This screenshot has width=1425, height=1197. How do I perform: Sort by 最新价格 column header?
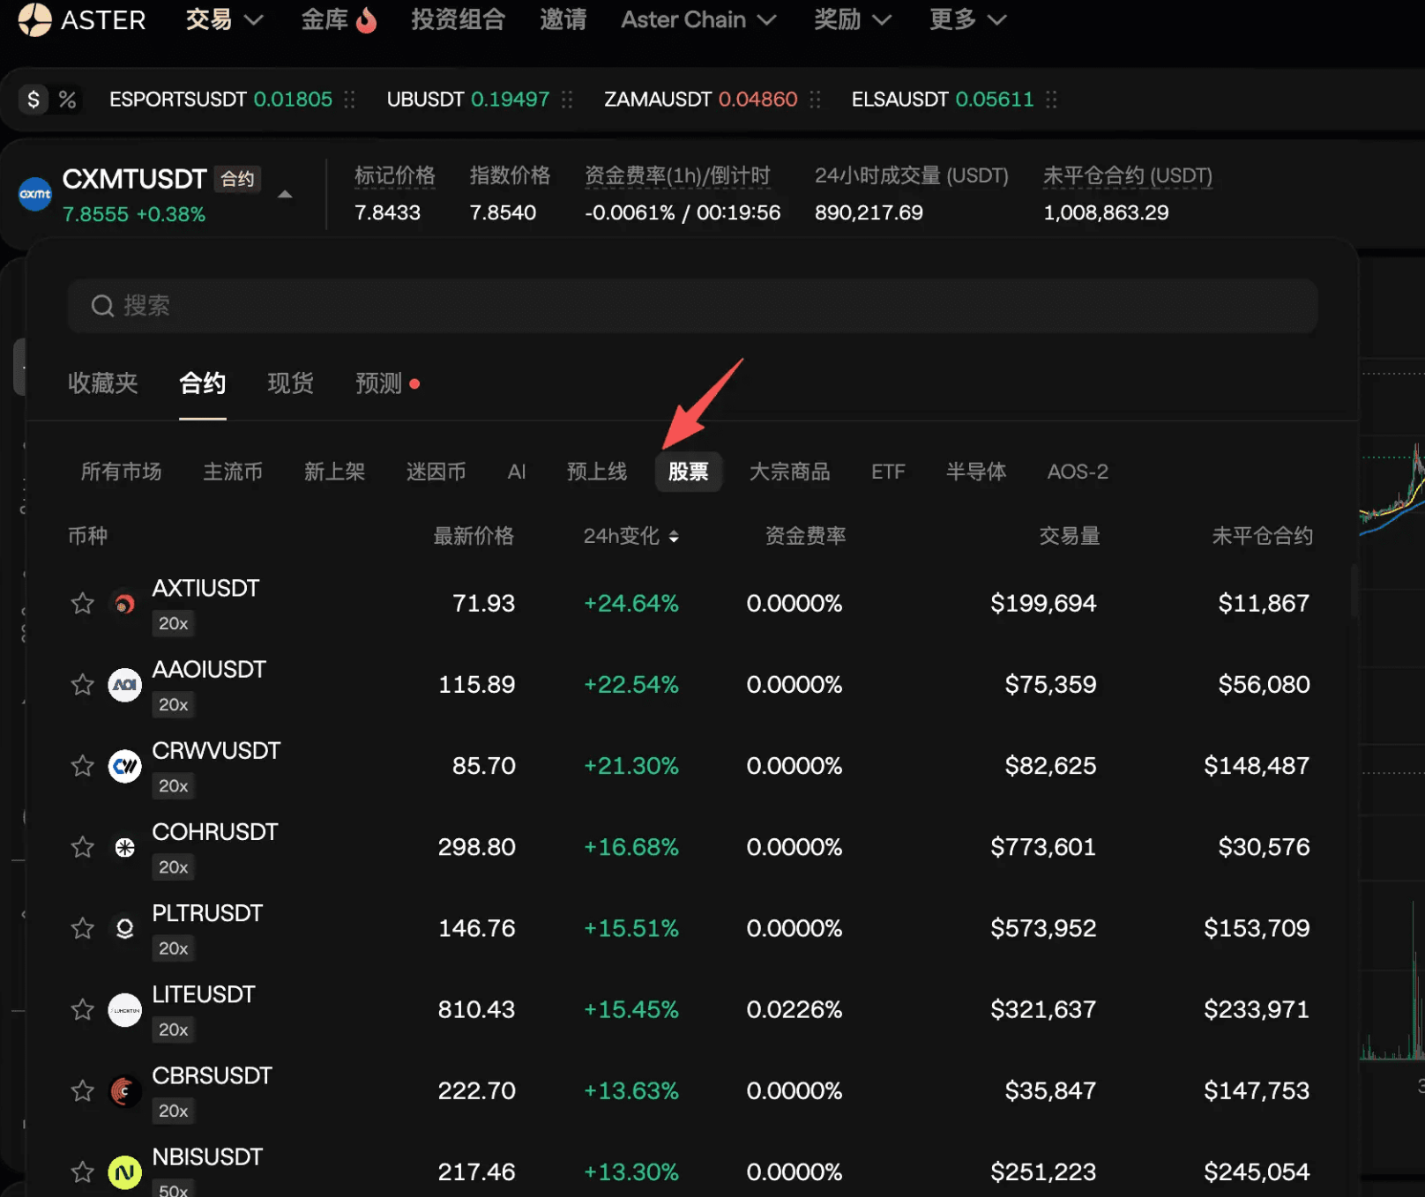[x=474, y=537]
